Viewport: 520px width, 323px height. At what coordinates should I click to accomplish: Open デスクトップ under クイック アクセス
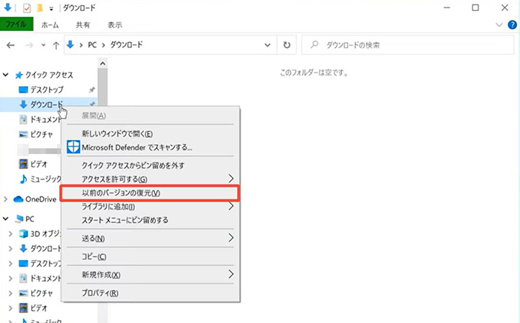click(x=47, y=90)
